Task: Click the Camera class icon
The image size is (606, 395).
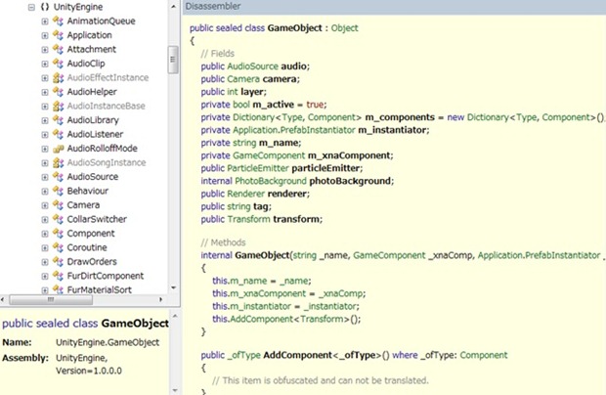Action: [58, 205]
